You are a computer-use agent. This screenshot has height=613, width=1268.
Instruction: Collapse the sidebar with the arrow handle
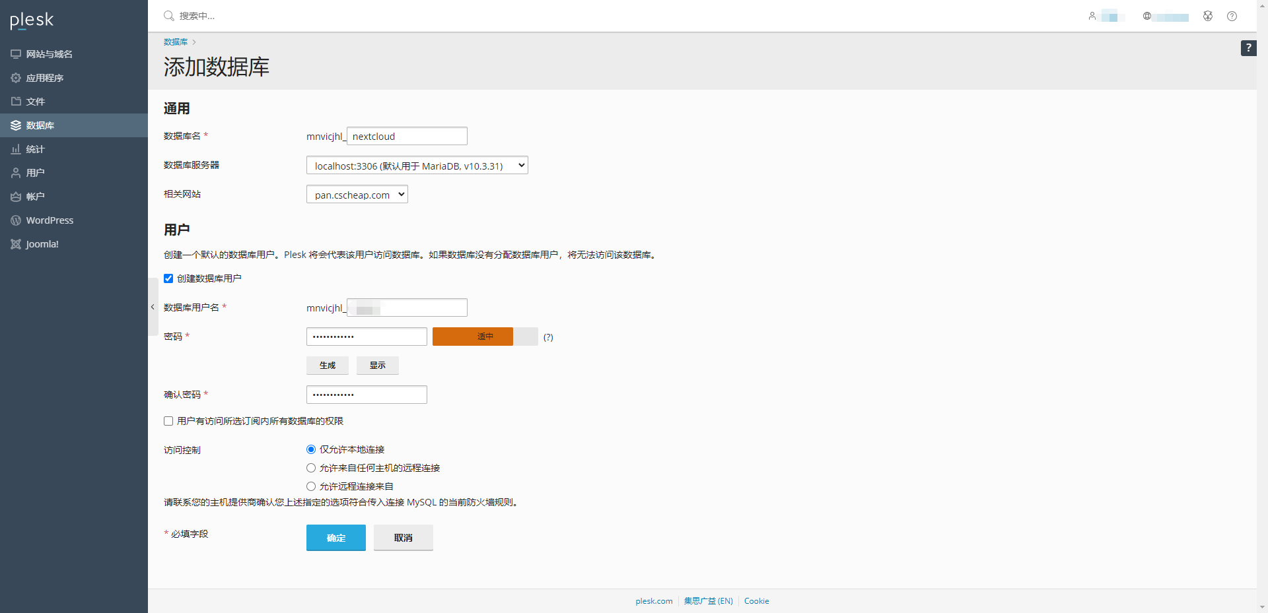153,307
